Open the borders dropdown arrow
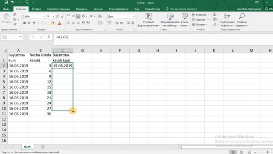The width and height of the screenshot is (273, 154). [46, 23]
